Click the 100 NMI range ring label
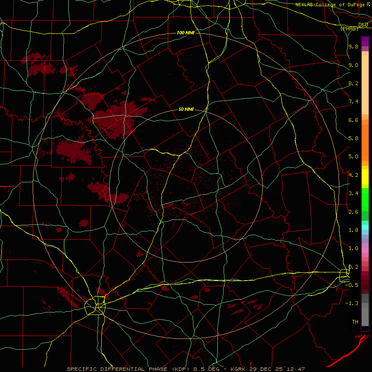 pos(186,33)
